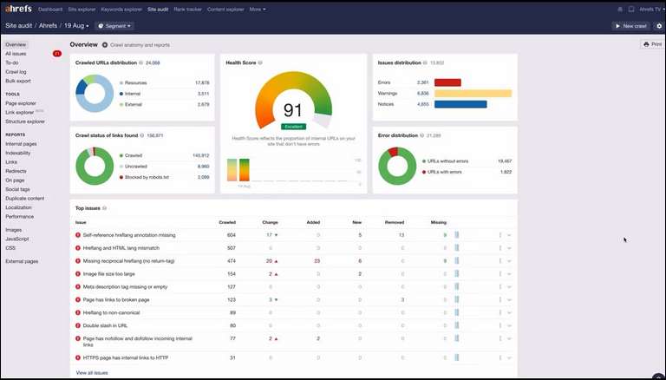This screenshot has width=666, height=380.
Task: Open All issues in the sidebar
Action: 16,54
